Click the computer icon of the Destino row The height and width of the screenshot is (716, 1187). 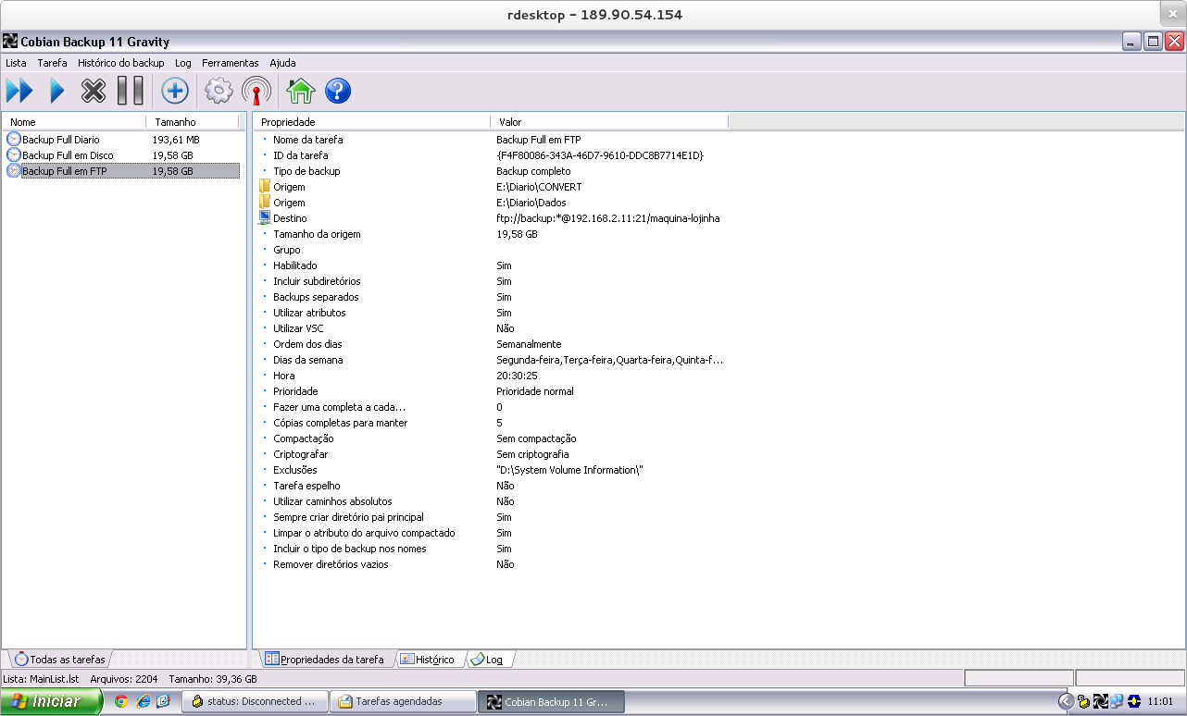264,218
